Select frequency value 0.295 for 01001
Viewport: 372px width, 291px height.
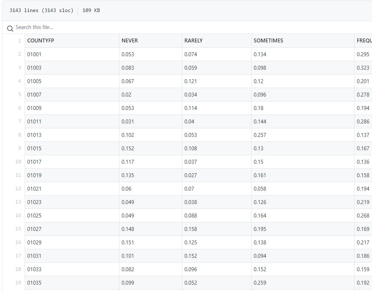363,54
